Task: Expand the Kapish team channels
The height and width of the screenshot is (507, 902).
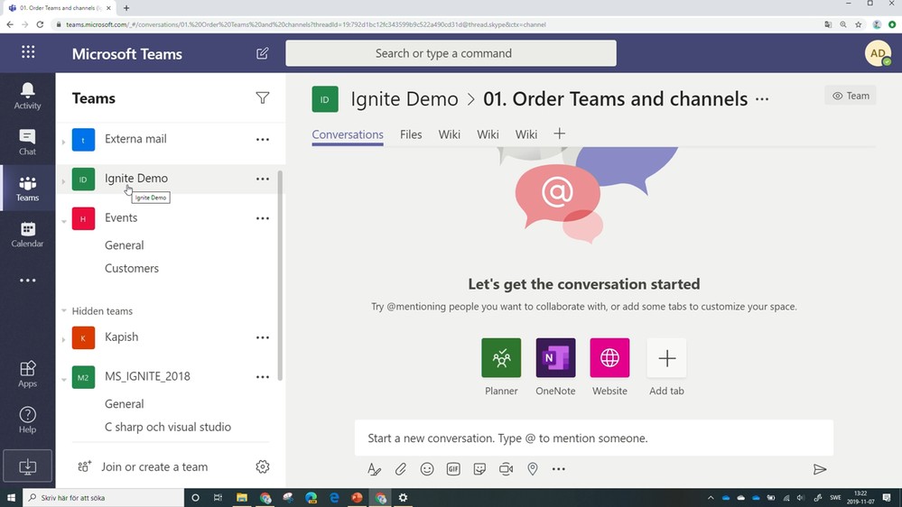Action: click(64, 339)
